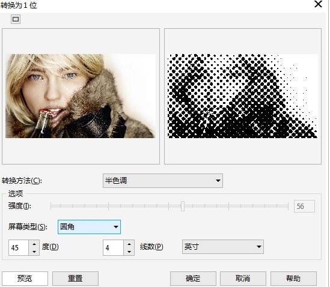Viewport: 330px width, 287px height.
Task: Confirm with the 确定 button
Action: 193,279
